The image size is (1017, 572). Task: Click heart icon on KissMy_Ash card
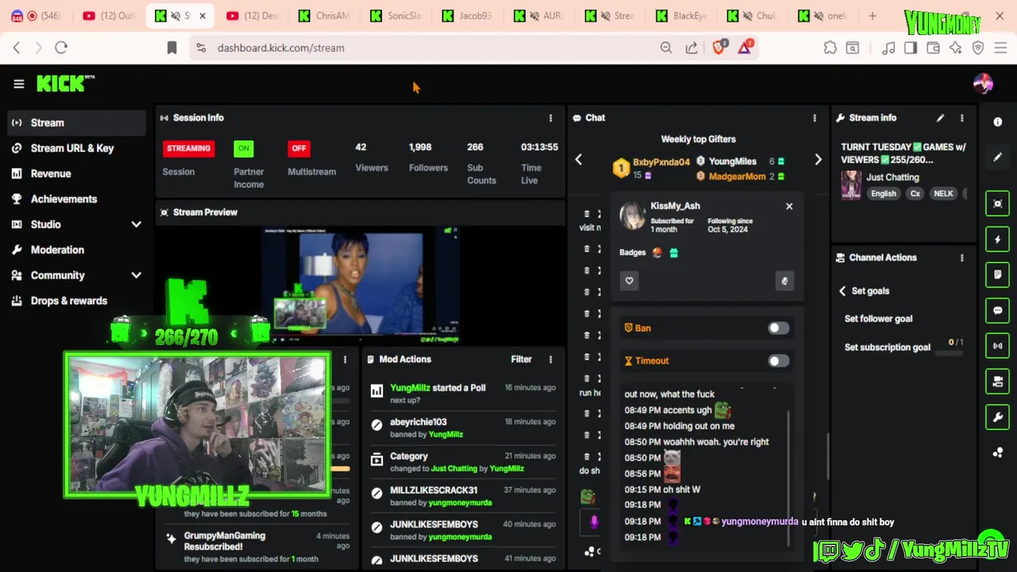coord(629,280)
